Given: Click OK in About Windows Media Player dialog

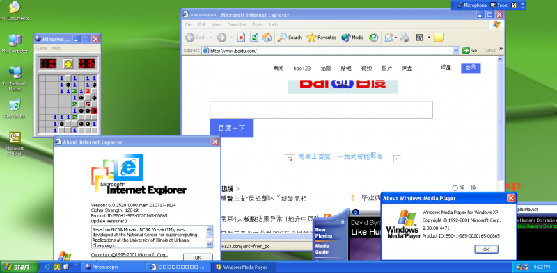Looking at the screenshot, I should click(486, 249).
